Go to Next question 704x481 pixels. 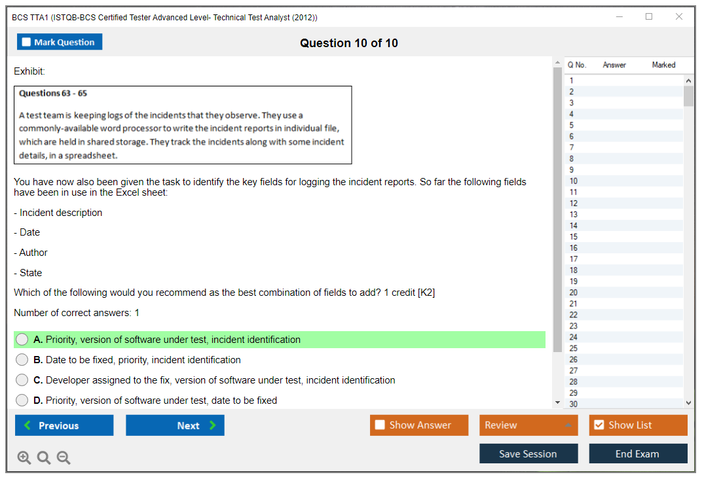pyautogui.click(x=175, y=425)
